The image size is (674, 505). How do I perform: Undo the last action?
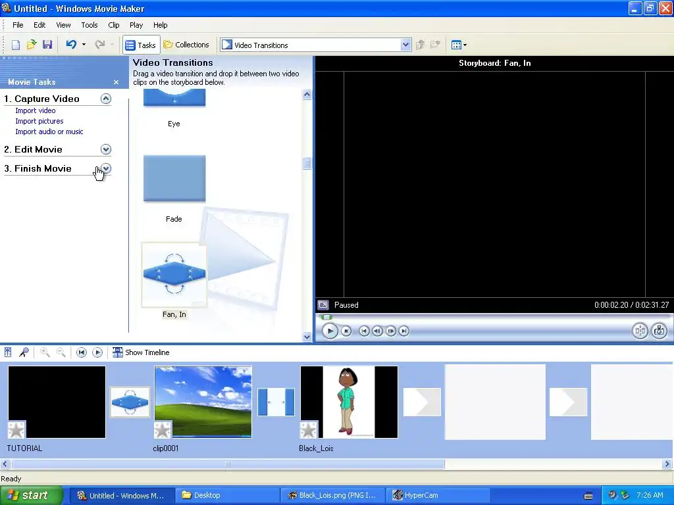71,45
